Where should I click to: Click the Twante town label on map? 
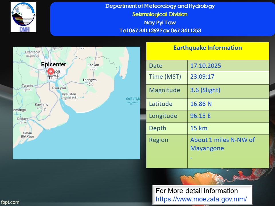click(27, 86)
